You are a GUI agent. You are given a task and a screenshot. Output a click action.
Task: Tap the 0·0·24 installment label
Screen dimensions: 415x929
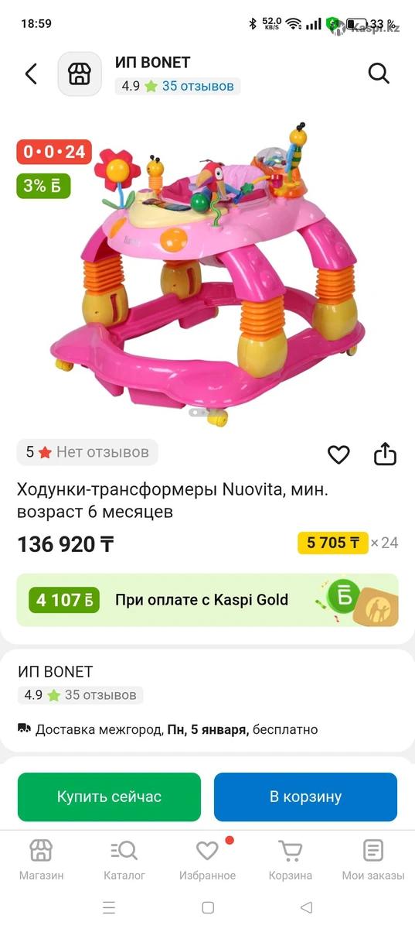[54, 152]
